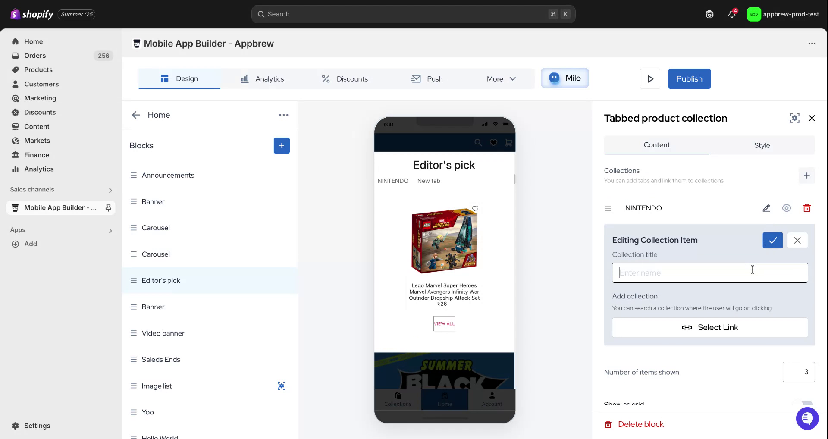Switch to the Style tab

point(762,145)
